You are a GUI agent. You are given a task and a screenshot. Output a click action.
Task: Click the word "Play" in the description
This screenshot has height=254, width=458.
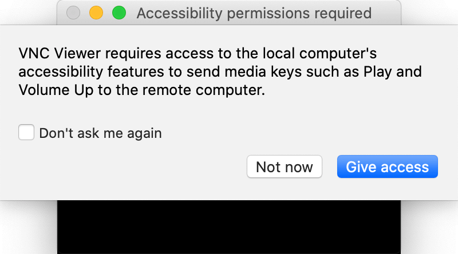(377, 72)
